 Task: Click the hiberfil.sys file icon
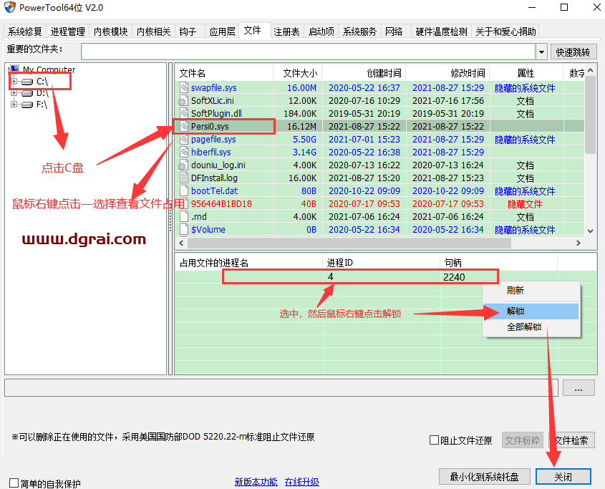184,152
